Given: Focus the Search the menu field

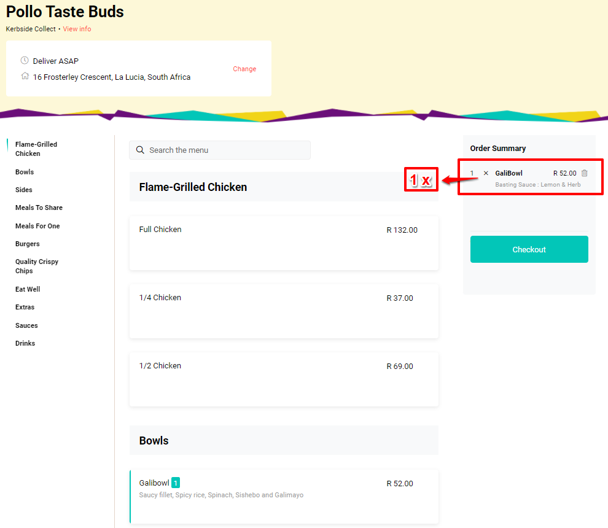Looking at the screenshot, I should click(x=220, y=150).
